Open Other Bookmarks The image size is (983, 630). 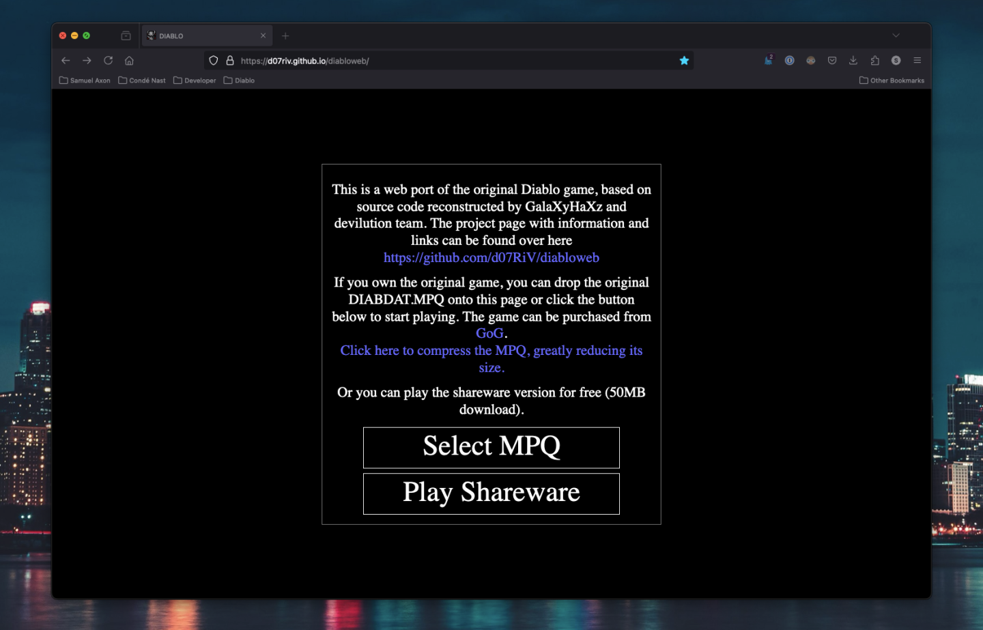click(x=892, y=80)
